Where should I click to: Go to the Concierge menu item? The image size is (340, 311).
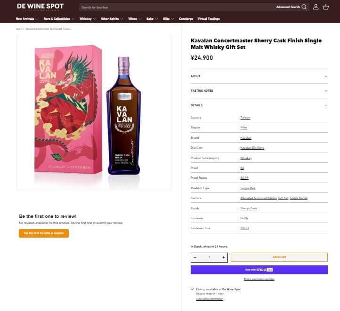(x=186, y=19)
